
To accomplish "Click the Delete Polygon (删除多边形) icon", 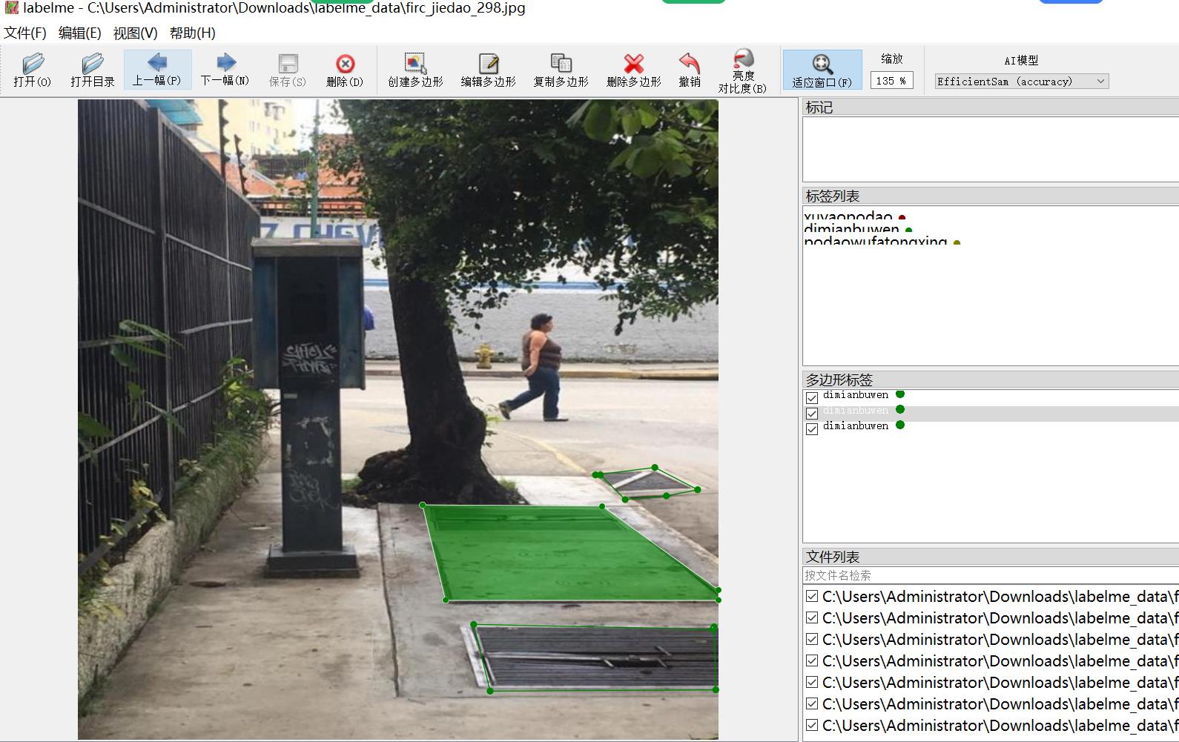I will click(x=633, y=70).
